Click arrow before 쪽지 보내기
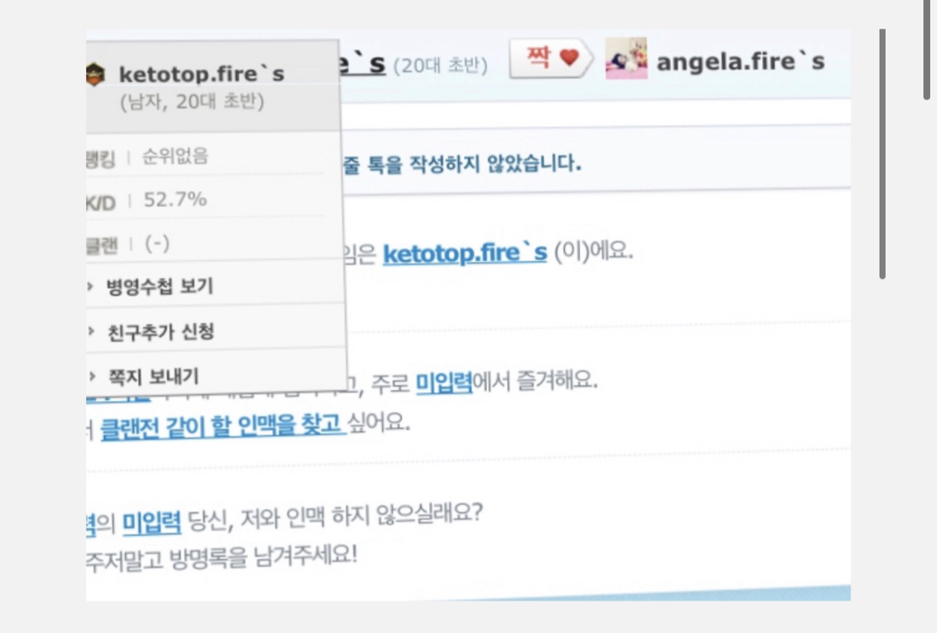Viewport: 937px width, 633px height. pos(92,376)
